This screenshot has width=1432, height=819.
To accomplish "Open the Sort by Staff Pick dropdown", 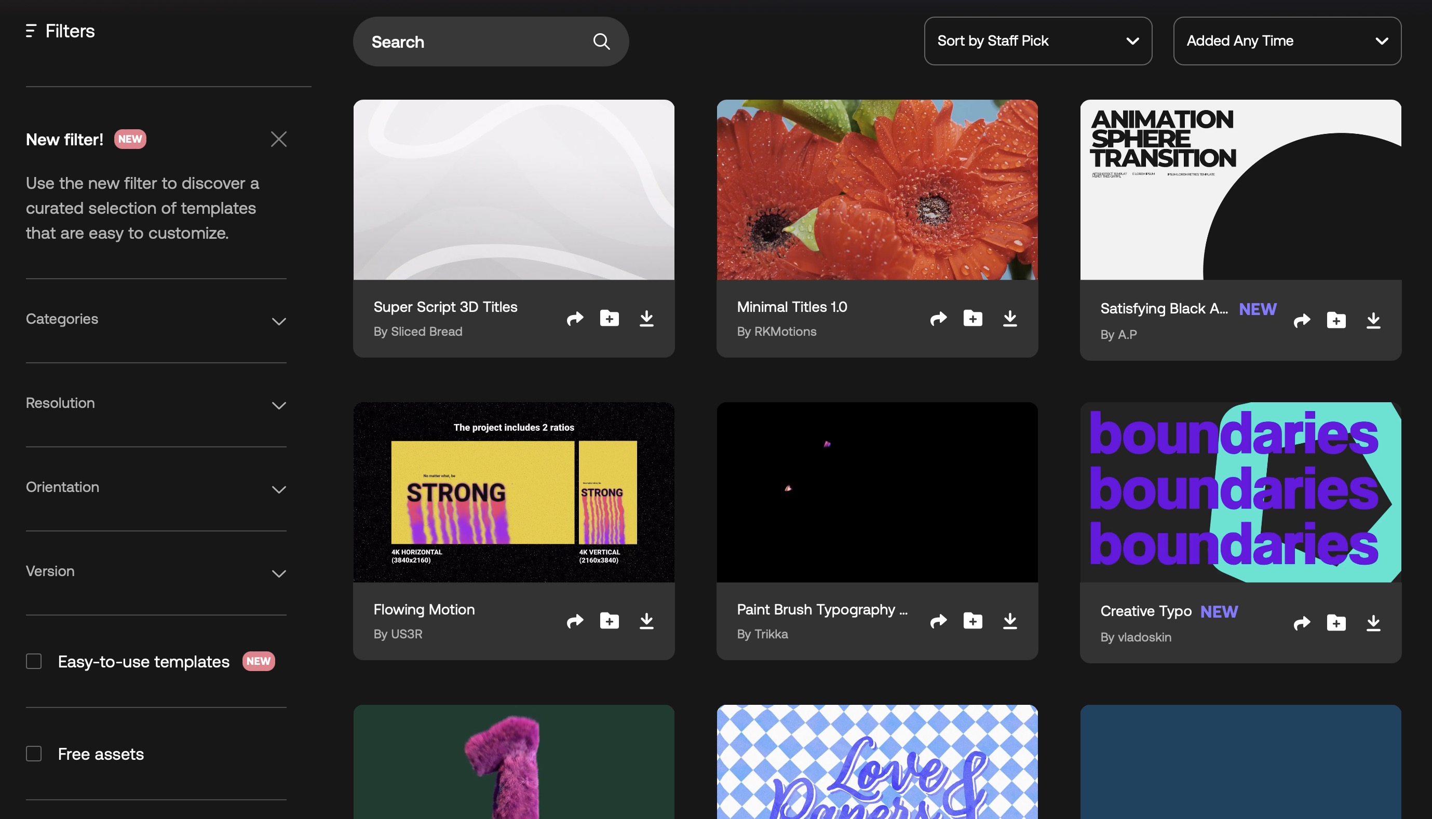I will (x=1037, y=41).
